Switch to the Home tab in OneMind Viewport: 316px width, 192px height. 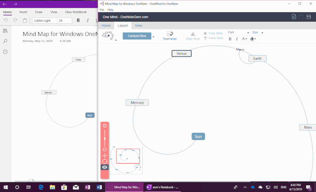[x=106, y=26]
